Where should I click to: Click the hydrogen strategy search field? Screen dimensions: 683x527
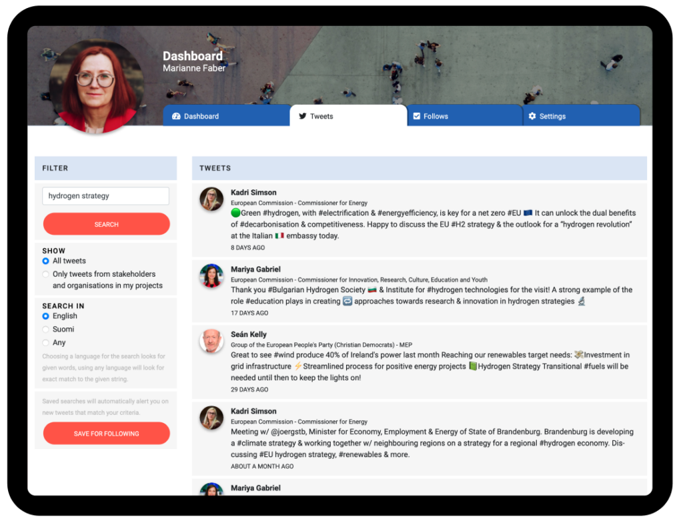tap(105, 196)
